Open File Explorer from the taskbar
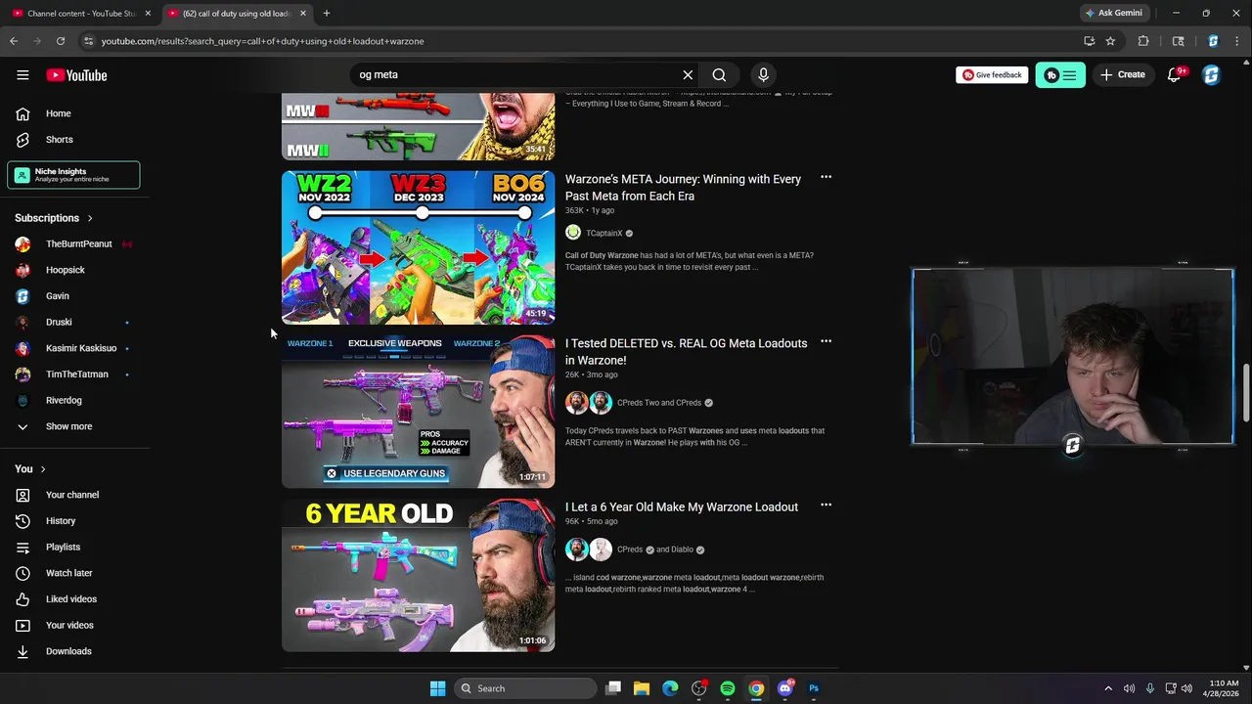The width and height of the screenshot is (1252, 704). pos(642,688)
